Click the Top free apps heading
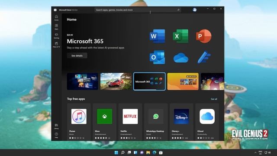Viewport: 277px width, 156px height. pos(76,99)
